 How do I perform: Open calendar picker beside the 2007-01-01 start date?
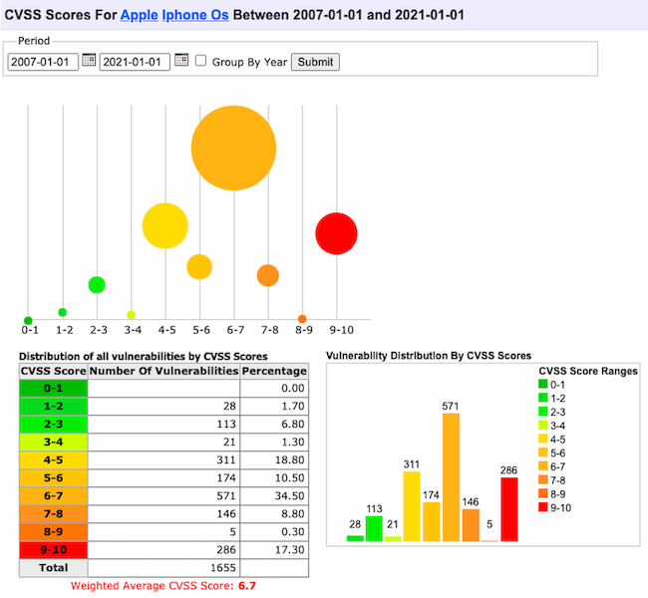(88, 61)
